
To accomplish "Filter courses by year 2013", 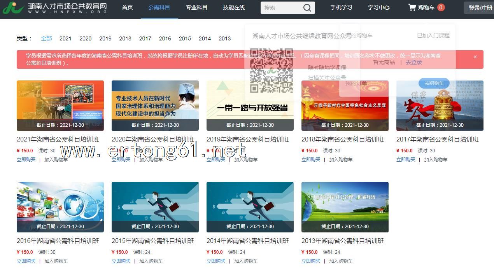I will (224, 38).
